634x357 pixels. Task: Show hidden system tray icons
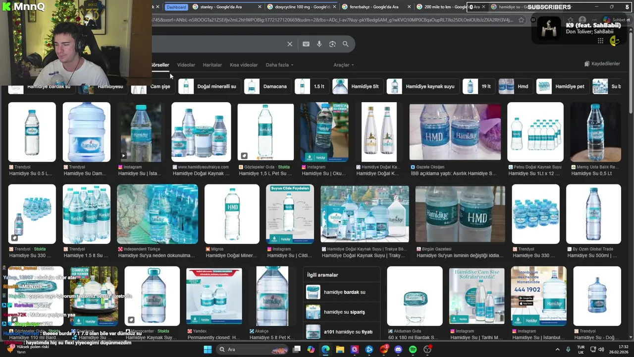pyautogui.click(x=557, y=350)
